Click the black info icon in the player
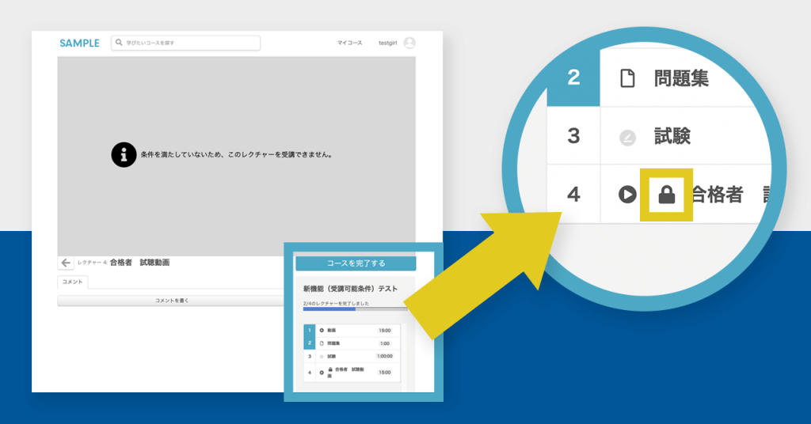This screenshot has height=424, width=811. (x=124, y=154)
